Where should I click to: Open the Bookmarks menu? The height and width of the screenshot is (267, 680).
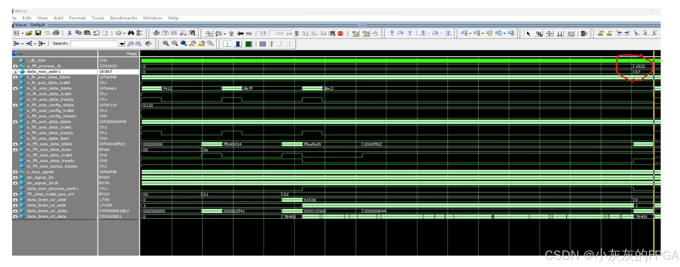coord(123,18)
